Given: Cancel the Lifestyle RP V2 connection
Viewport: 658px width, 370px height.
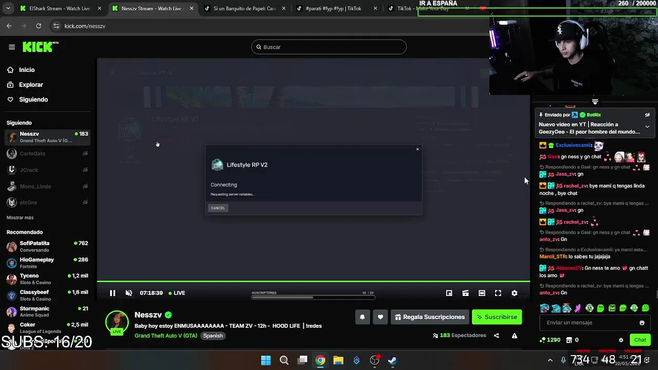Looking at the screenshot, I should coord(218,208).
